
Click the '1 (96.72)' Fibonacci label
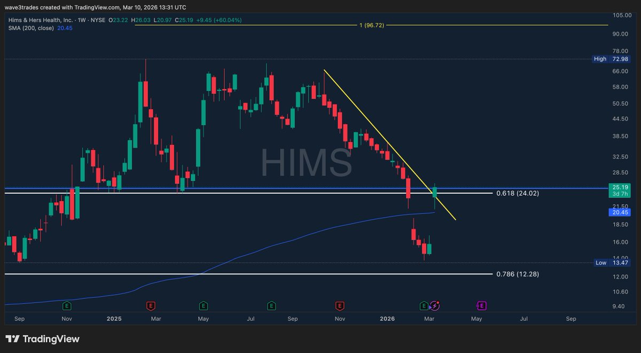coord(372,25)
